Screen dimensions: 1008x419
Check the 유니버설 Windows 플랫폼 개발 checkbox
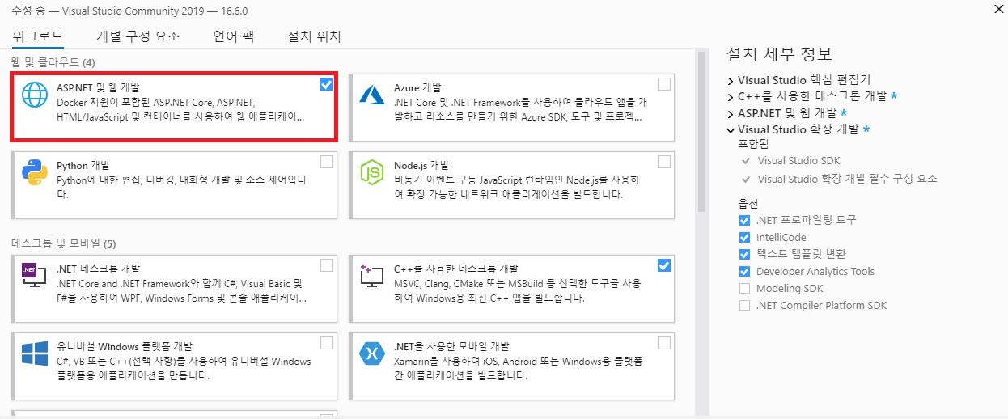[x=327, y=343]
